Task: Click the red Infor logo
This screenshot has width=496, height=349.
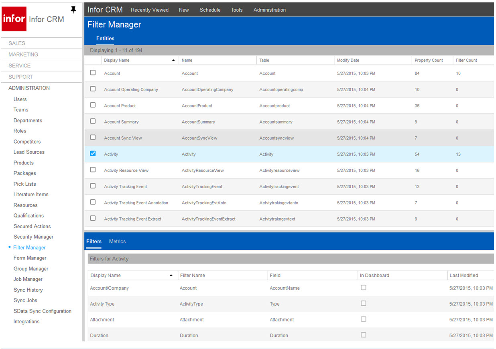Action: pos(14,19)
